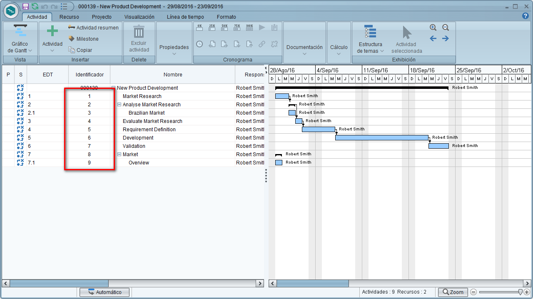Viewport: 533px width, 299px height.
Task: Click the blue right arrow in Exhibición
Action: [x=446, y=39]
